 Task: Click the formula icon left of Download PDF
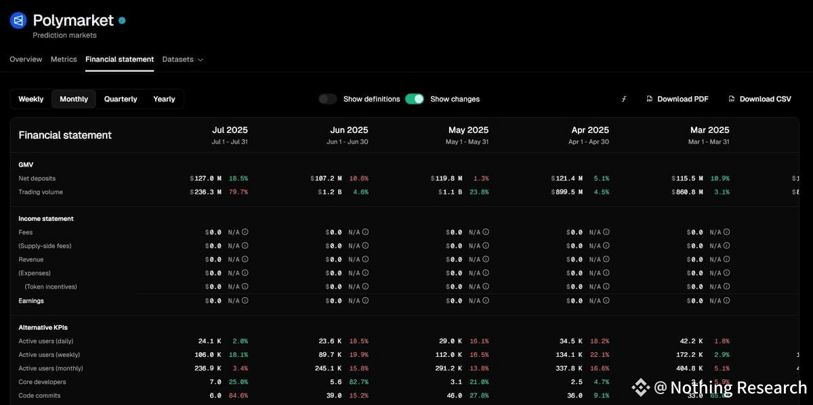point(624,99)
